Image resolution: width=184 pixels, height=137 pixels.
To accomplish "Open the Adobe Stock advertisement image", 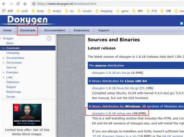I will [x=27, y=115].
